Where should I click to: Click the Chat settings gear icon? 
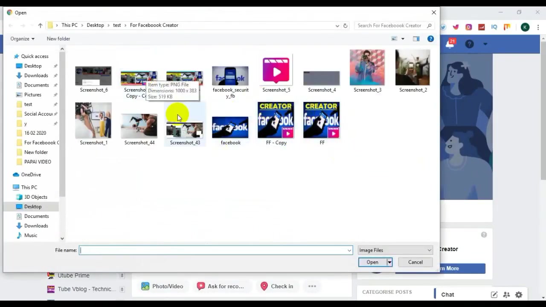tap(519, 295)
